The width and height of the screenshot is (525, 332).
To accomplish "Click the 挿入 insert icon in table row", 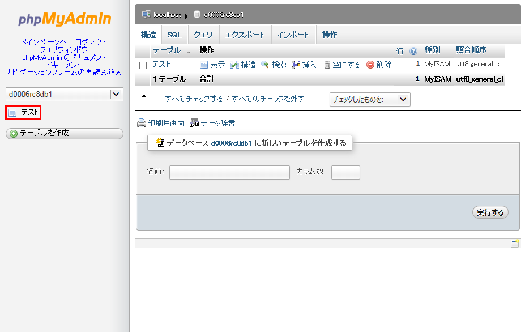I will point(296,65).
